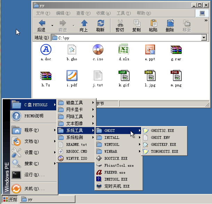This screenshot has width=212, height=204.
Task: Click the C:\yy address input field
Action: 126,38
